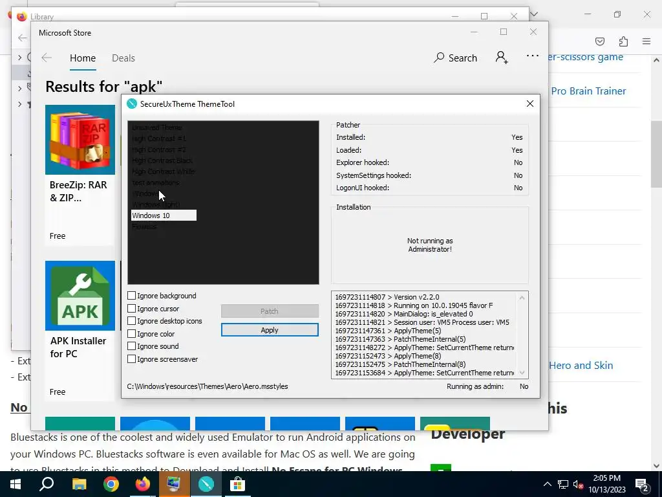The image size is (662, 497).
Task: Open the Store three-dots more menu
Action: pos(533,56)
